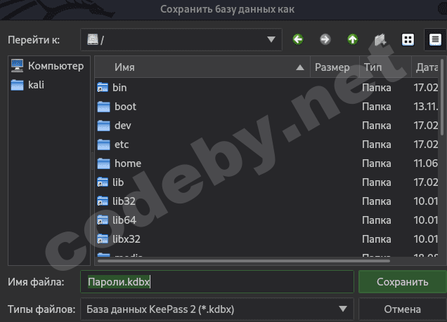Click the greyed-out forward arrow icon
447x322 pixels.
click(325, 39)
